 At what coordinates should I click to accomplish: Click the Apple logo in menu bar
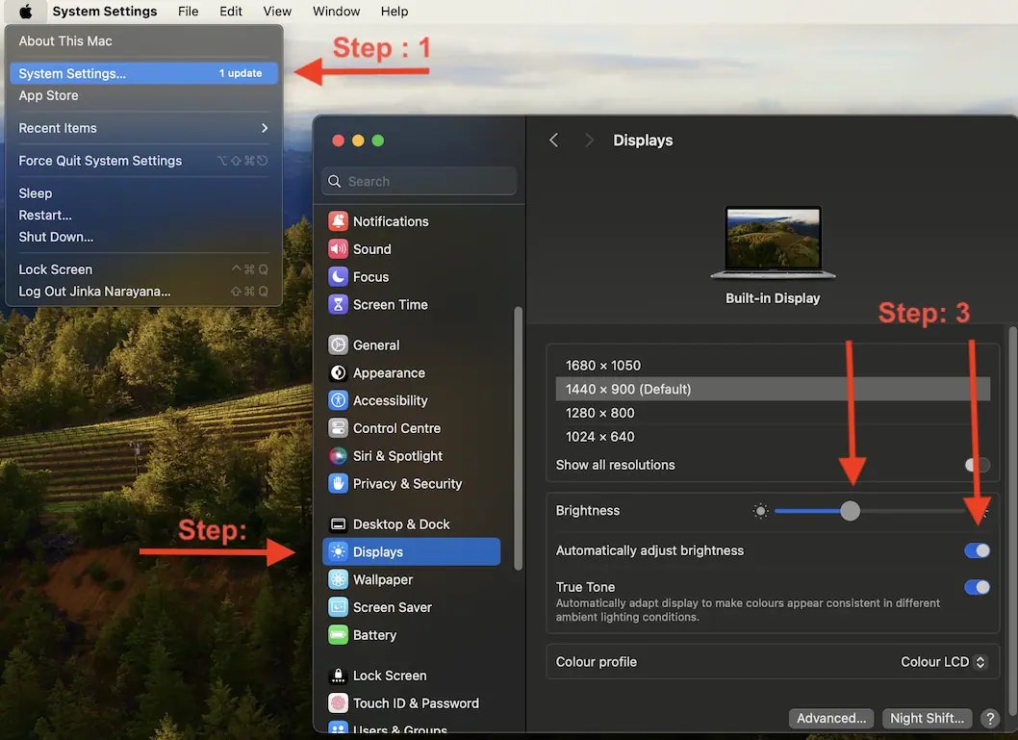[x=26, y=12]
